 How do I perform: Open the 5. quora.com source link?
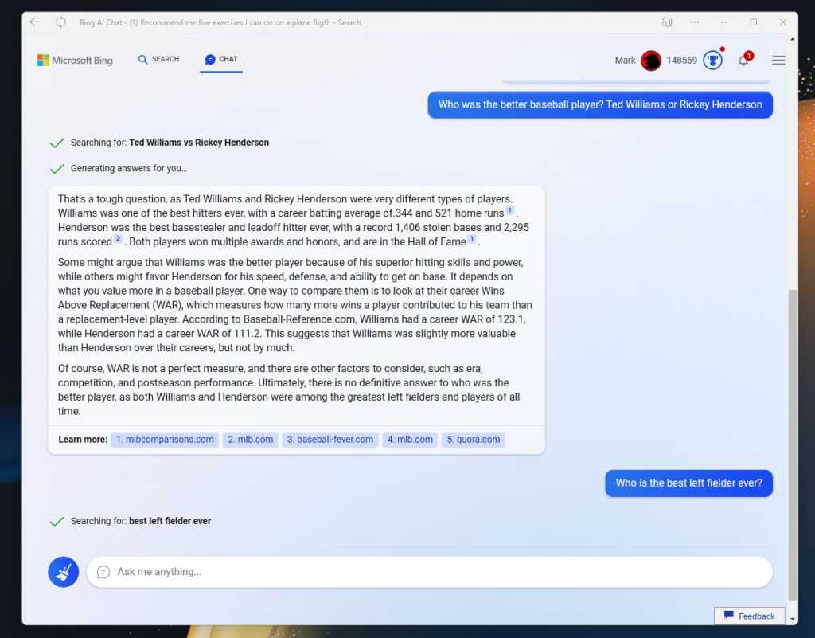474,440
